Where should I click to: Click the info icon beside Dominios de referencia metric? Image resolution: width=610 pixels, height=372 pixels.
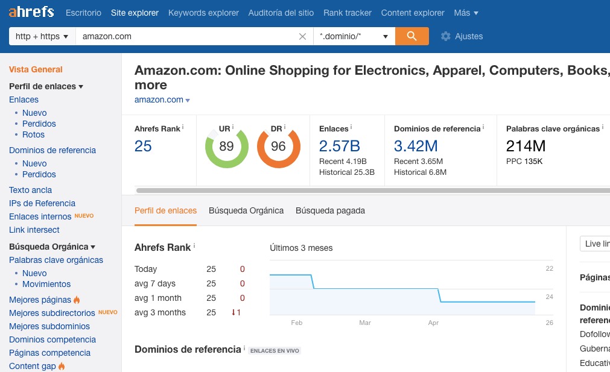coord(483,127)
